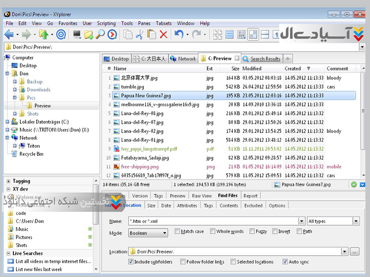Open the Scripting menu
Image resolution: width=370 pixels, height=277 pixels.
(106, 23)
